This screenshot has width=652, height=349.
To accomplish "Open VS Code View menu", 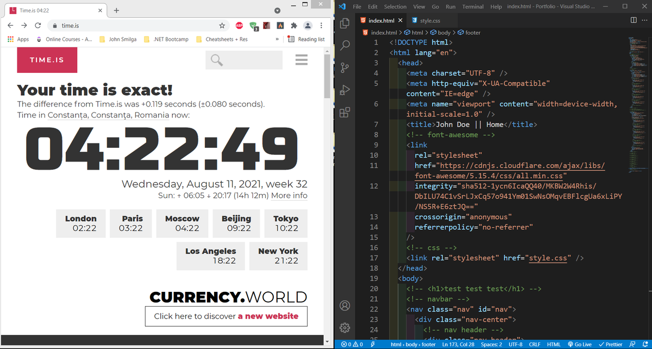I will point(419,7).
